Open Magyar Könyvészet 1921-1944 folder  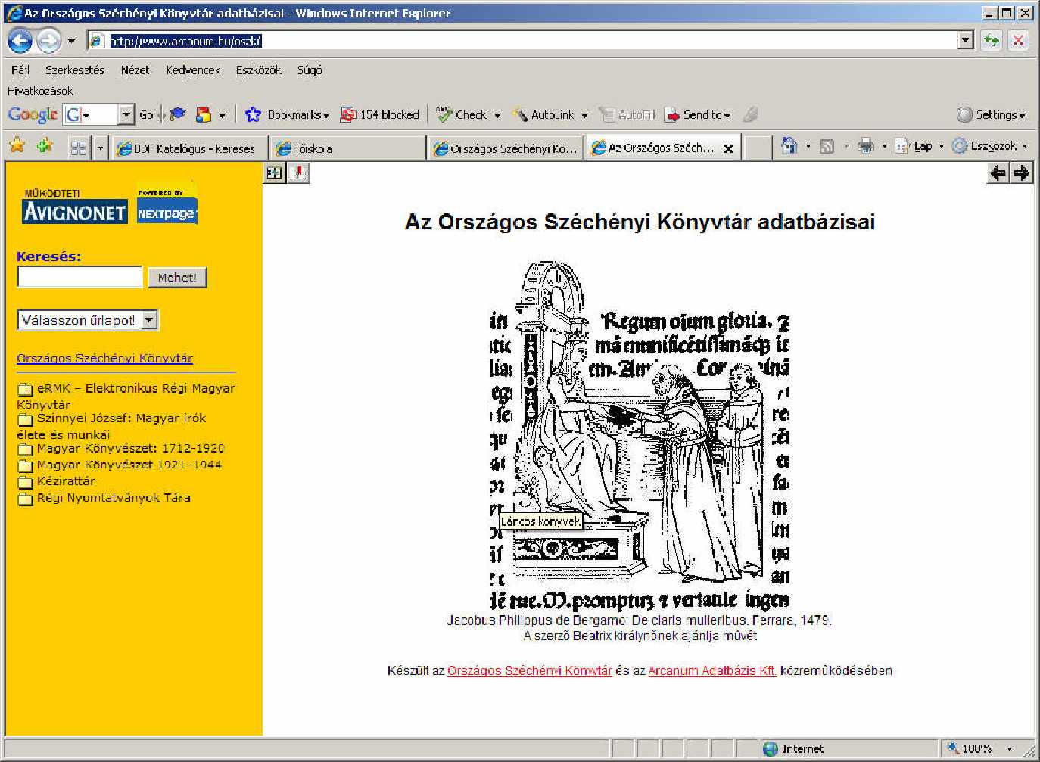pos(120,465)
